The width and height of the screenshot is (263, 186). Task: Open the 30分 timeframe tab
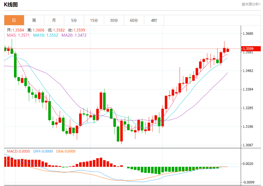tap(114, 20)
